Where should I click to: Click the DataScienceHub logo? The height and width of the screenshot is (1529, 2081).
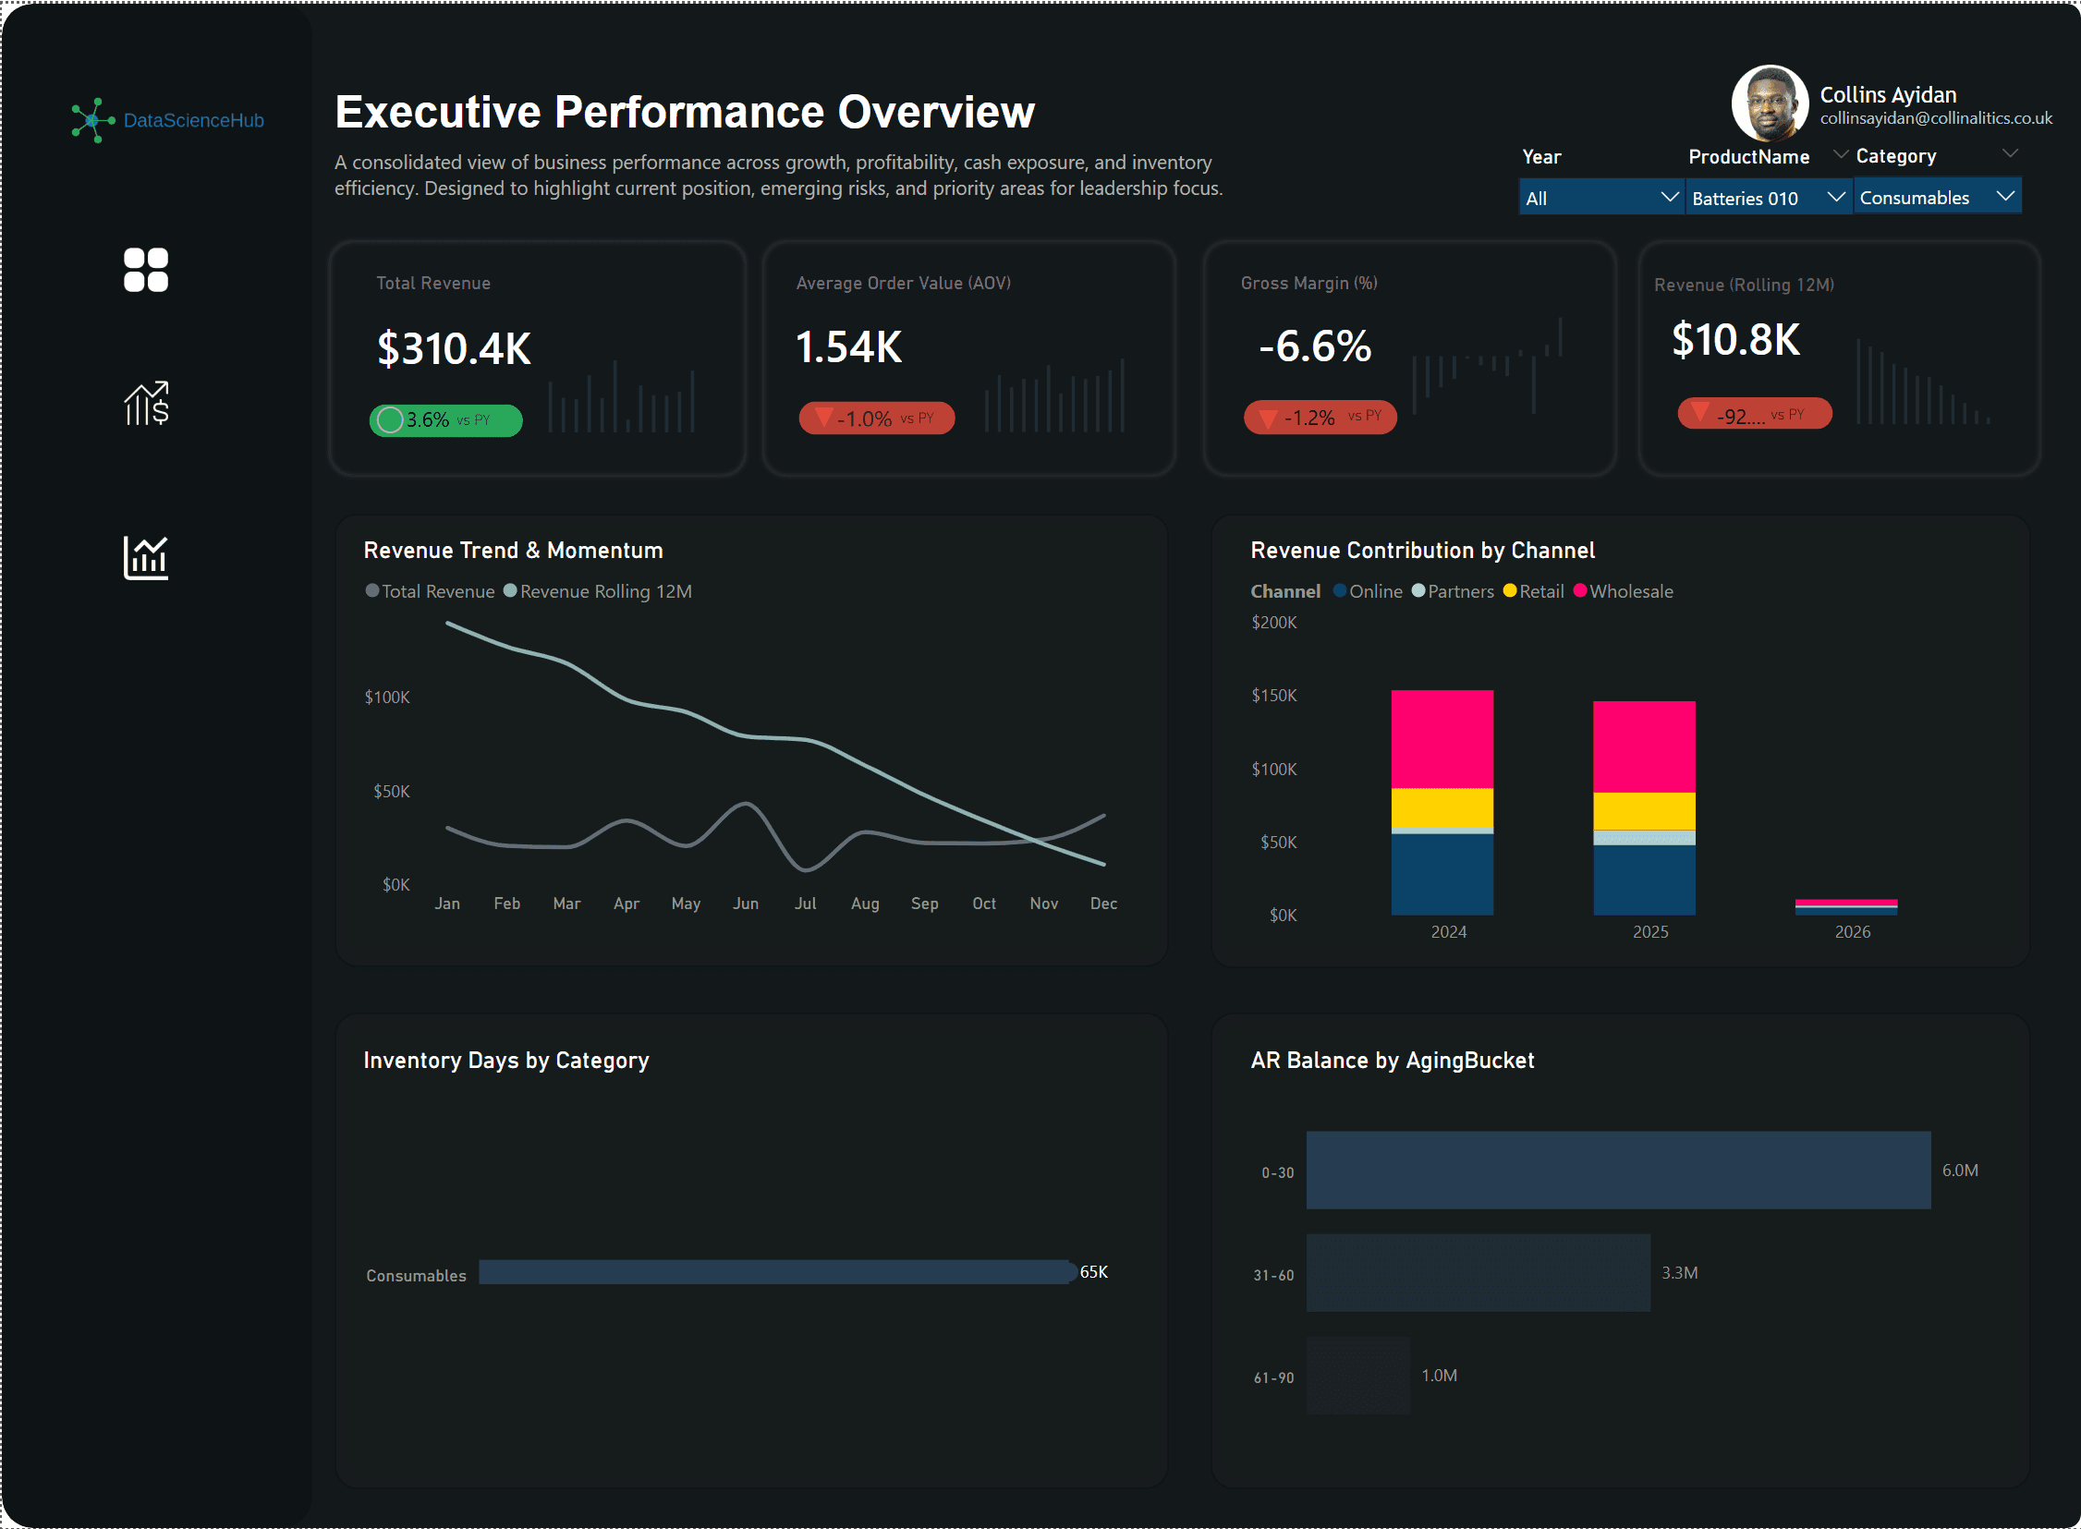[x=166, y=119]
